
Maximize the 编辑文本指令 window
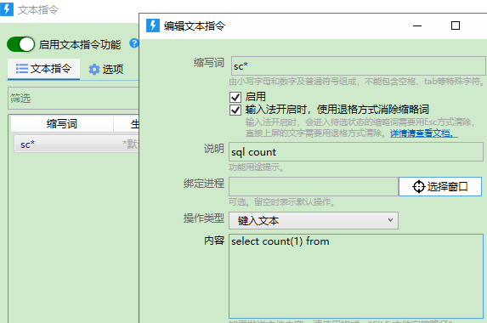456,25
